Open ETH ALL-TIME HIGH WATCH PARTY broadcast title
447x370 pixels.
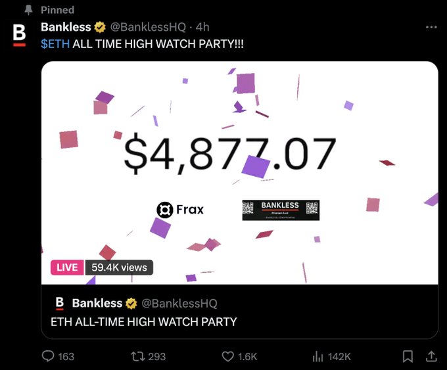(x=144, y=322)
